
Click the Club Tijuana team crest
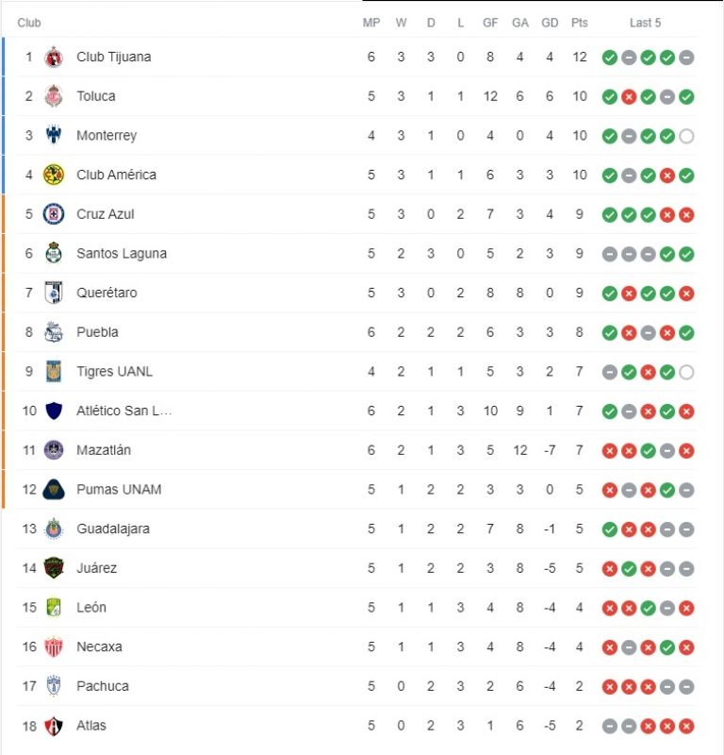tap(54, 57)
